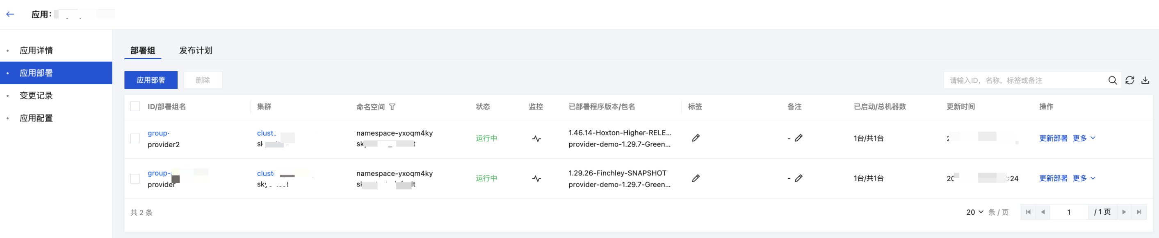Viewport: 1159px width, 238px height.
Task: Click 更新部署 link for provider2 row
Action: coord(1053,138)
